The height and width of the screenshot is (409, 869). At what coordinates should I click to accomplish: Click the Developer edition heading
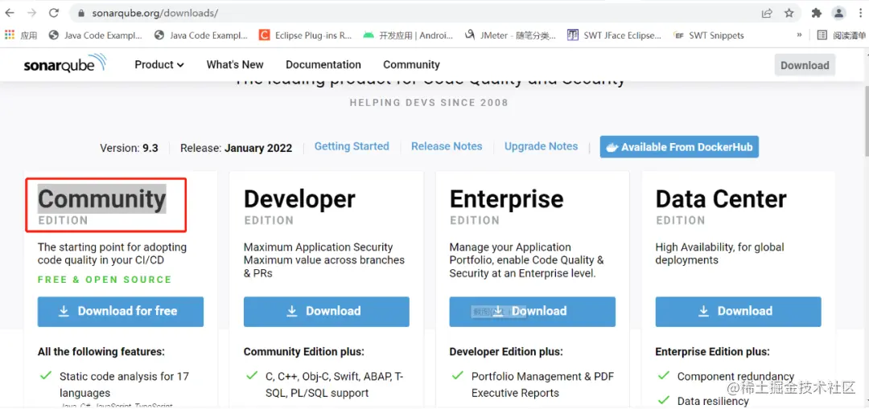(x=299, y=199)
